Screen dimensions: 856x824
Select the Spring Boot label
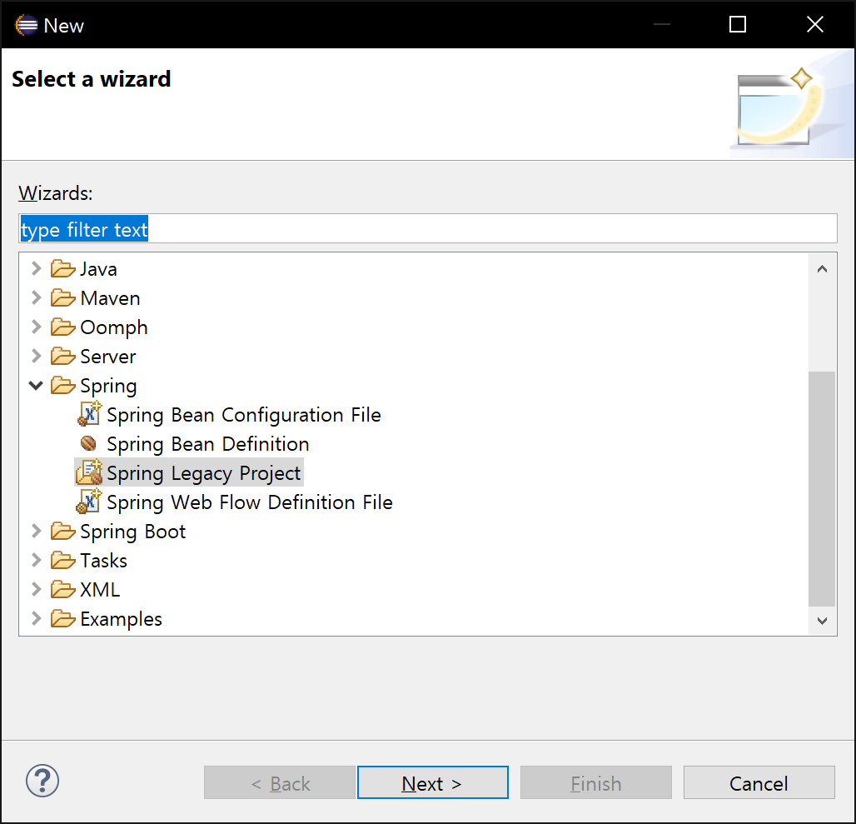coord(132,532)
